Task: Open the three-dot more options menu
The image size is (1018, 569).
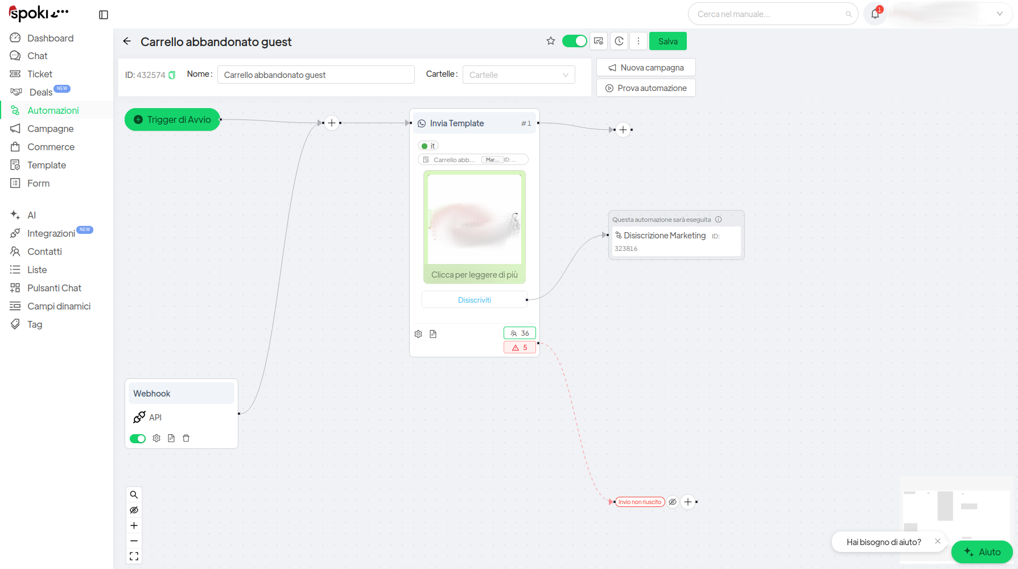Action: [x=638, y=41]
